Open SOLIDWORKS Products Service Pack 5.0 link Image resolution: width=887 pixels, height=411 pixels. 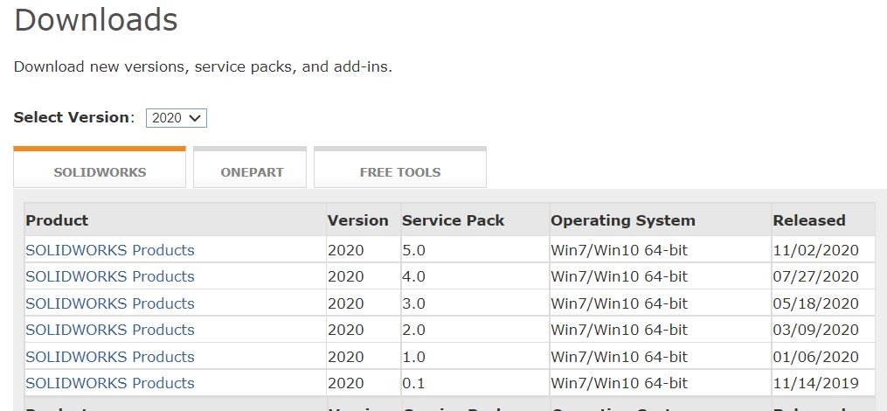(x=110, y=250)
